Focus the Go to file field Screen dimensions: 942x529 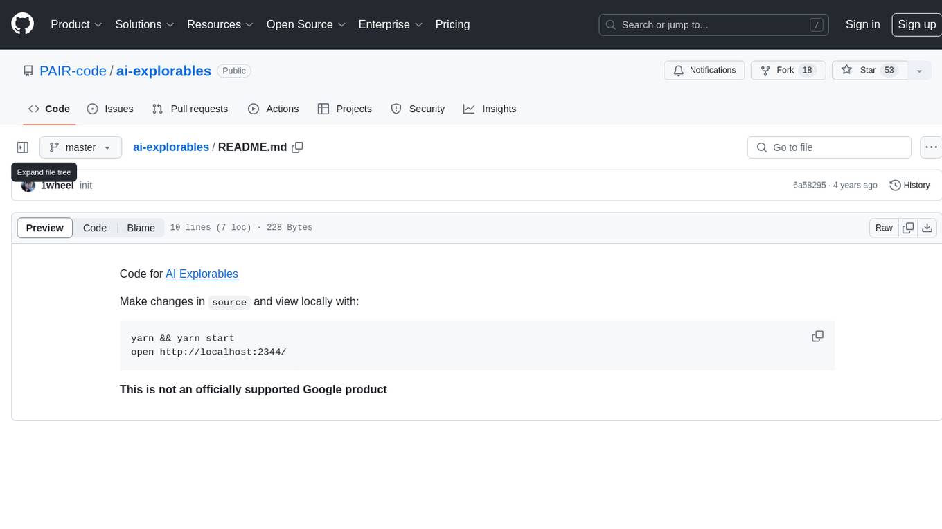coord(829,147)
